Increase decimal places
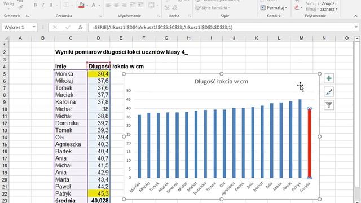361x203 pixels. pyautogui.click(x=167, y=7)
